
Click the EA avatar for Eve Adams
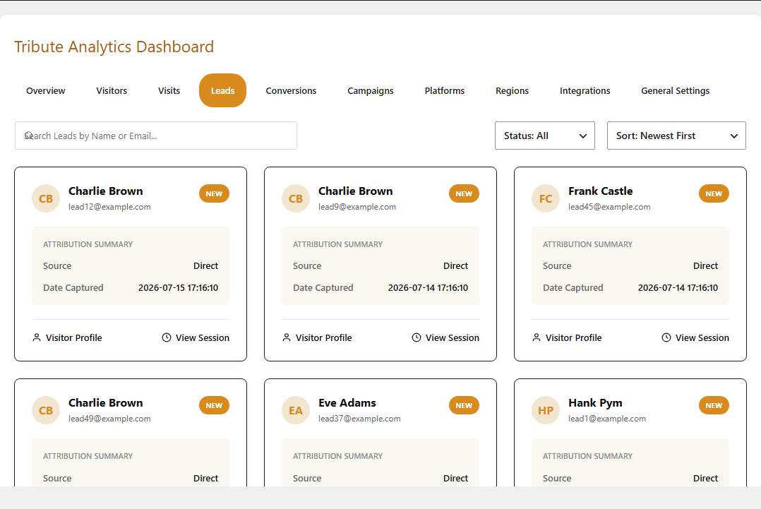(296, 410)
